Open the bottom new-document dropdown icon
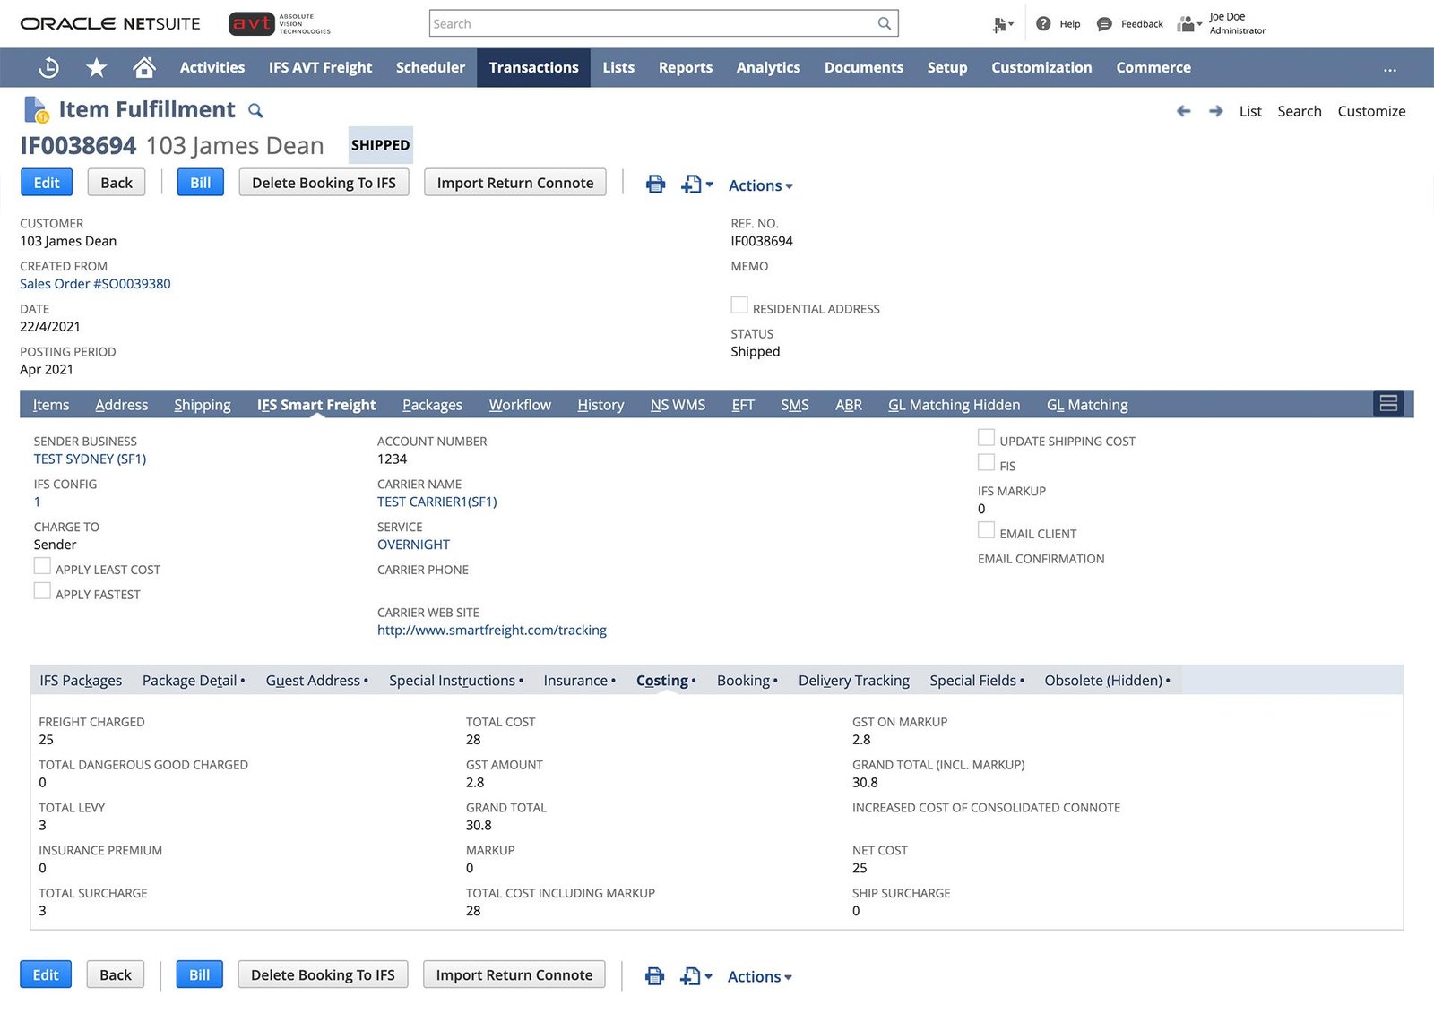 pos(695,976)
